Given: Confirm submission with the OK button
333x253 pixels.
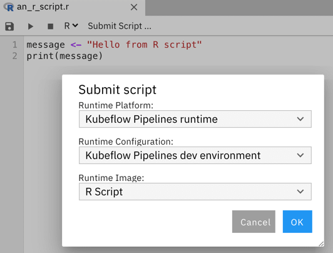Looking at the screenshot, I should click(x=297, y=222).
